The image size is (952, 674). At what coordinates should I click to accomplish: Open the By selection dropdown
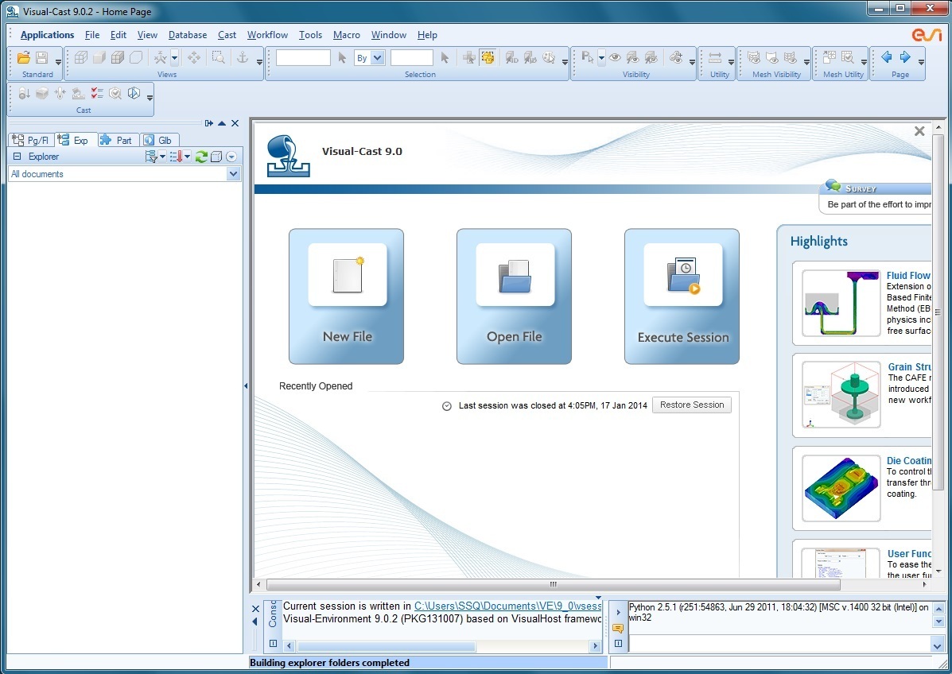378,58
